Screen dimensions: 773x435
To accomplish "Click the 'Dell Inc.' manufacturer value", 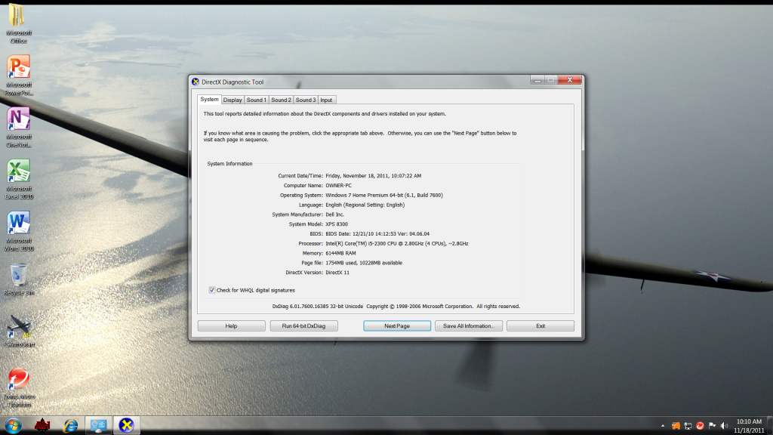I will pyautogui.click(x=334, y=214).
